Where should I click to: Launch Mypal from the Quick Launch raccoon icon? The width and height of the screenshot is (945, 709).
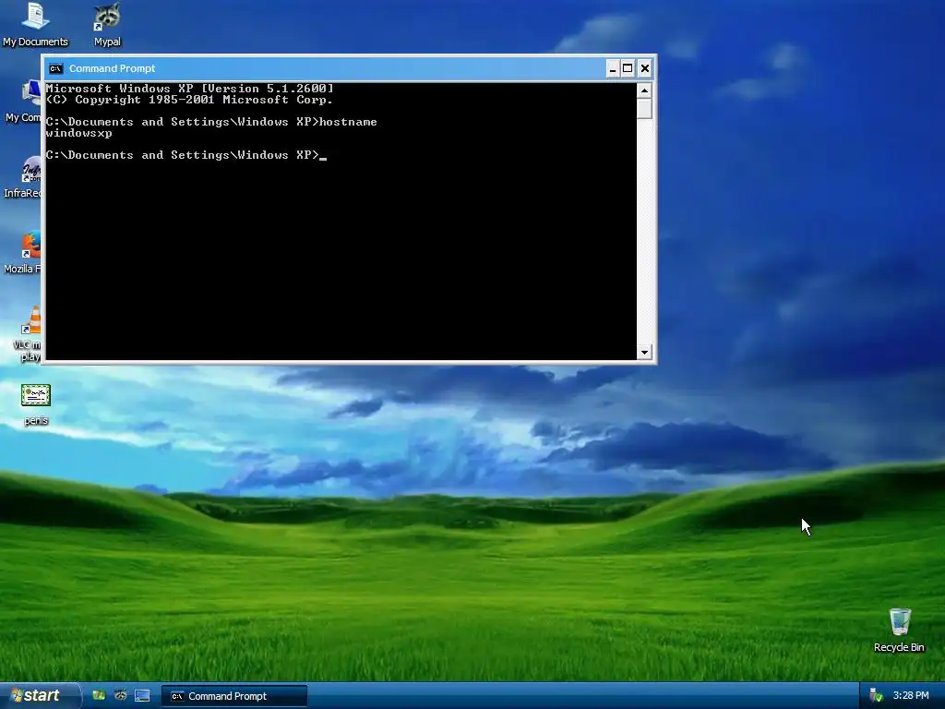point(121,696)
